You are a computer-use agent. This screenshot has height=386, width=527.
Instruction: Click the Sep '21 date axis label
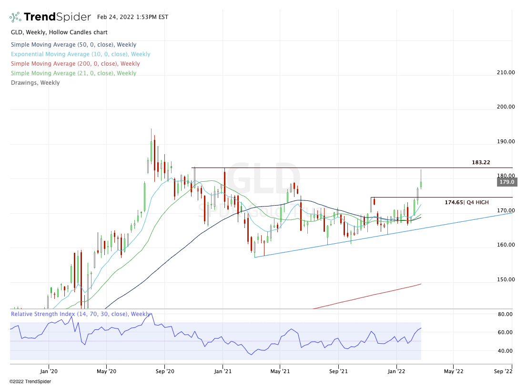pos(338,371)
